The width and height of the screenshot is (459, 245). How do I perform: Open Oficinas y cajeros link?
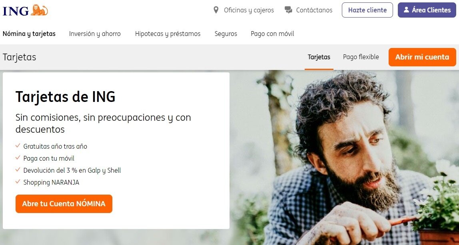tap(249, 10)
